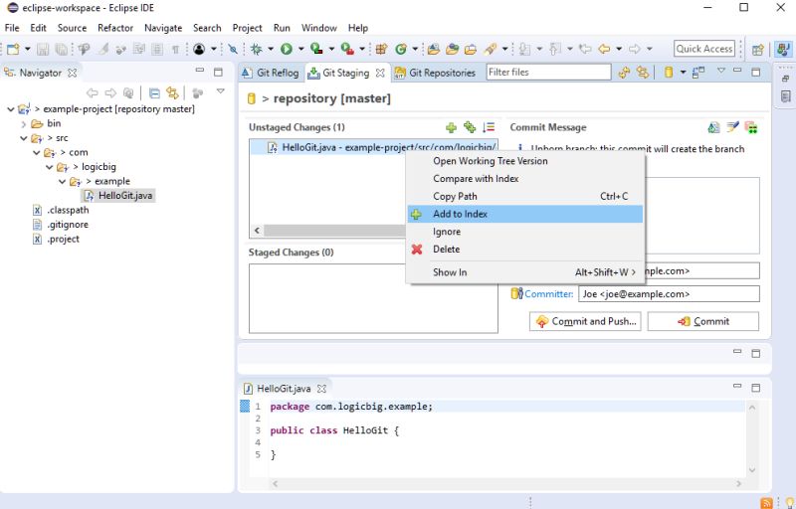This screenshot has width=796, height=509.
Task: Toggle Skip All Breakpoints
Action: coord(233,49)
